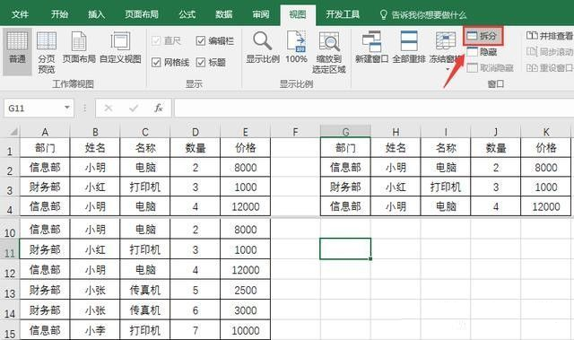Select column A header
This screenshot has height=340, width=574.
pyautogui.click(x=45, y=132)
